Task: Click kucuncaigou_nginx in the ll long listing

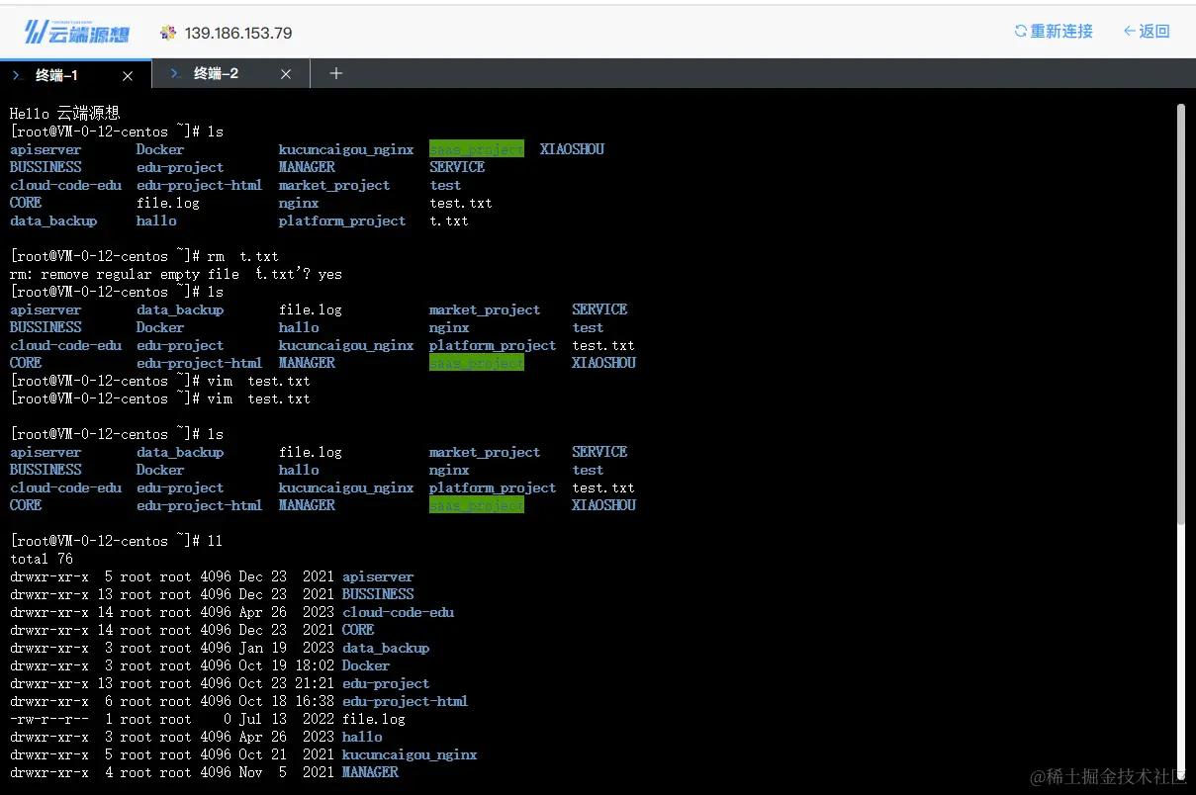Action: pyautogui.click(x=410, y=754)
